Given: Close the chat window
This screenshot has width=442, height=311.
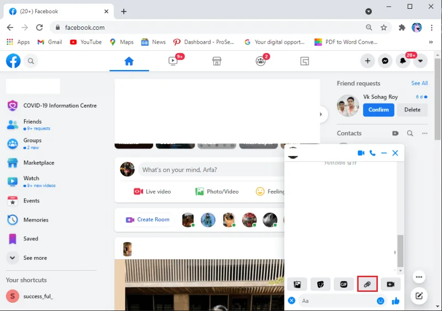Looking at the screenshot, I should [395, 153].
